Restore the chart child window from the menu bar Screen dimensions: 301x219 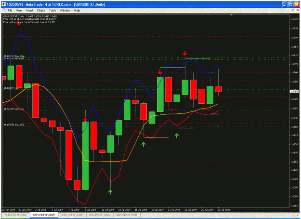pyautogui.click(x=293, y=11)
